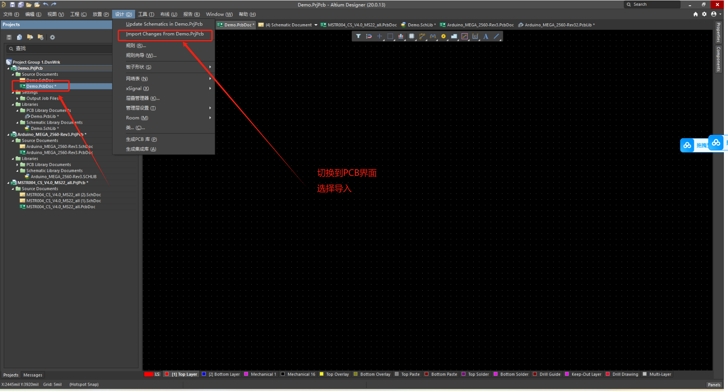Select Demo.PcbDoc in the project tree

pyautogui.click(x=41, y=86)
